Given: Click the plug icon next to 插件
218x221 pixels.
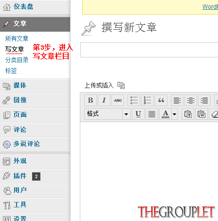Looking at the screenshot, I should [6, 176].
